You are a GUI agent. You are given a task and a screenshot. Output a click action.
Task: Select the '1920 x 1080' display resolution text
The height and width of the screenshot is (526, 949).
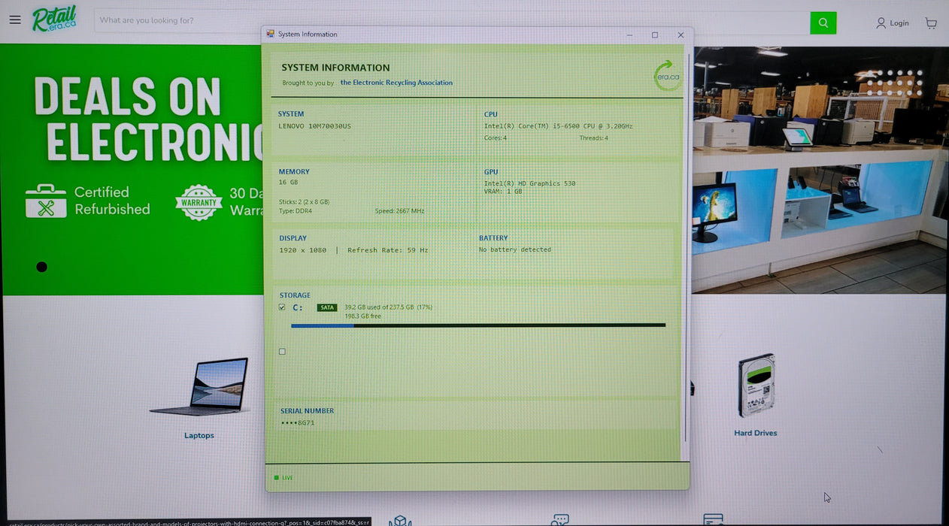tap(303, 250)
